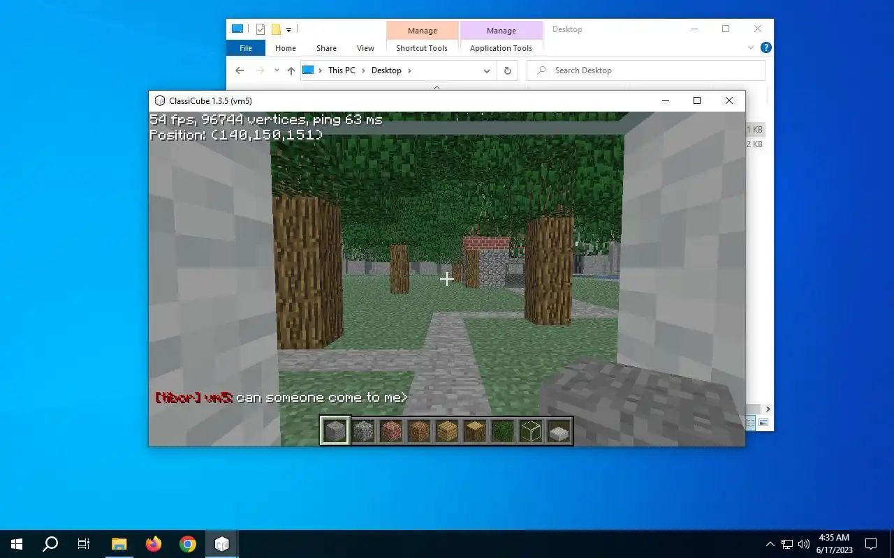
Task: Open Firefox from the taskbar
Action: pyautogui.click(x=154, y=544)
